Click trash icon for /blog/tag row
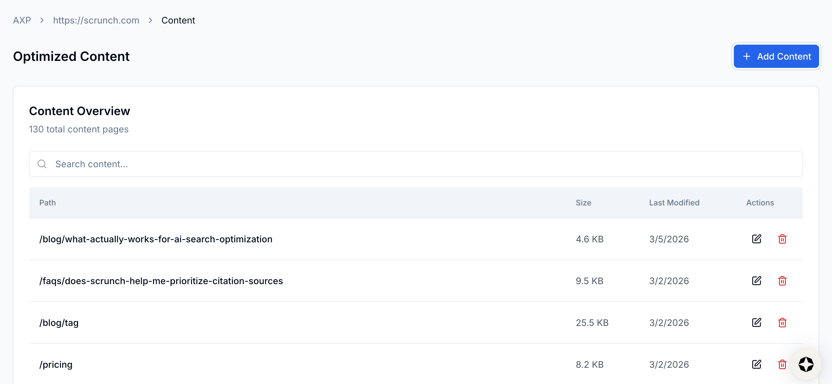The height and width of the screenshot is (384, 832). pos(782,323)
